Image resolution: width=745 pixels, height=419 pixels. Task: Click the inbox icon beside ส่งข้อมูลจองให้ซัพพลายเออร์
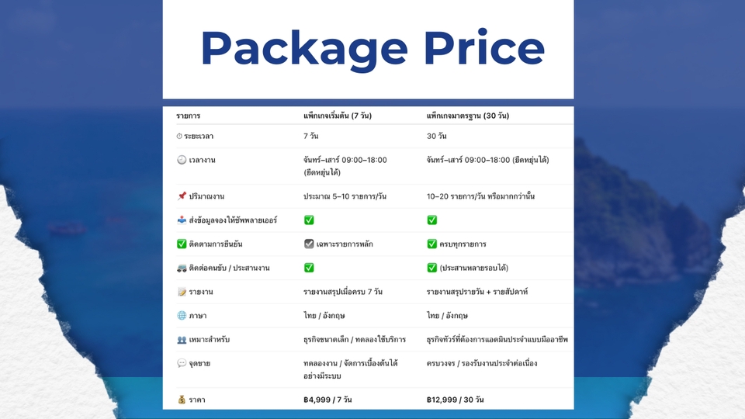point(181,220)
